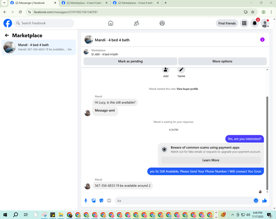Click the Mandi - 4 bed 4 bath chat header title

tap(112, 40)
